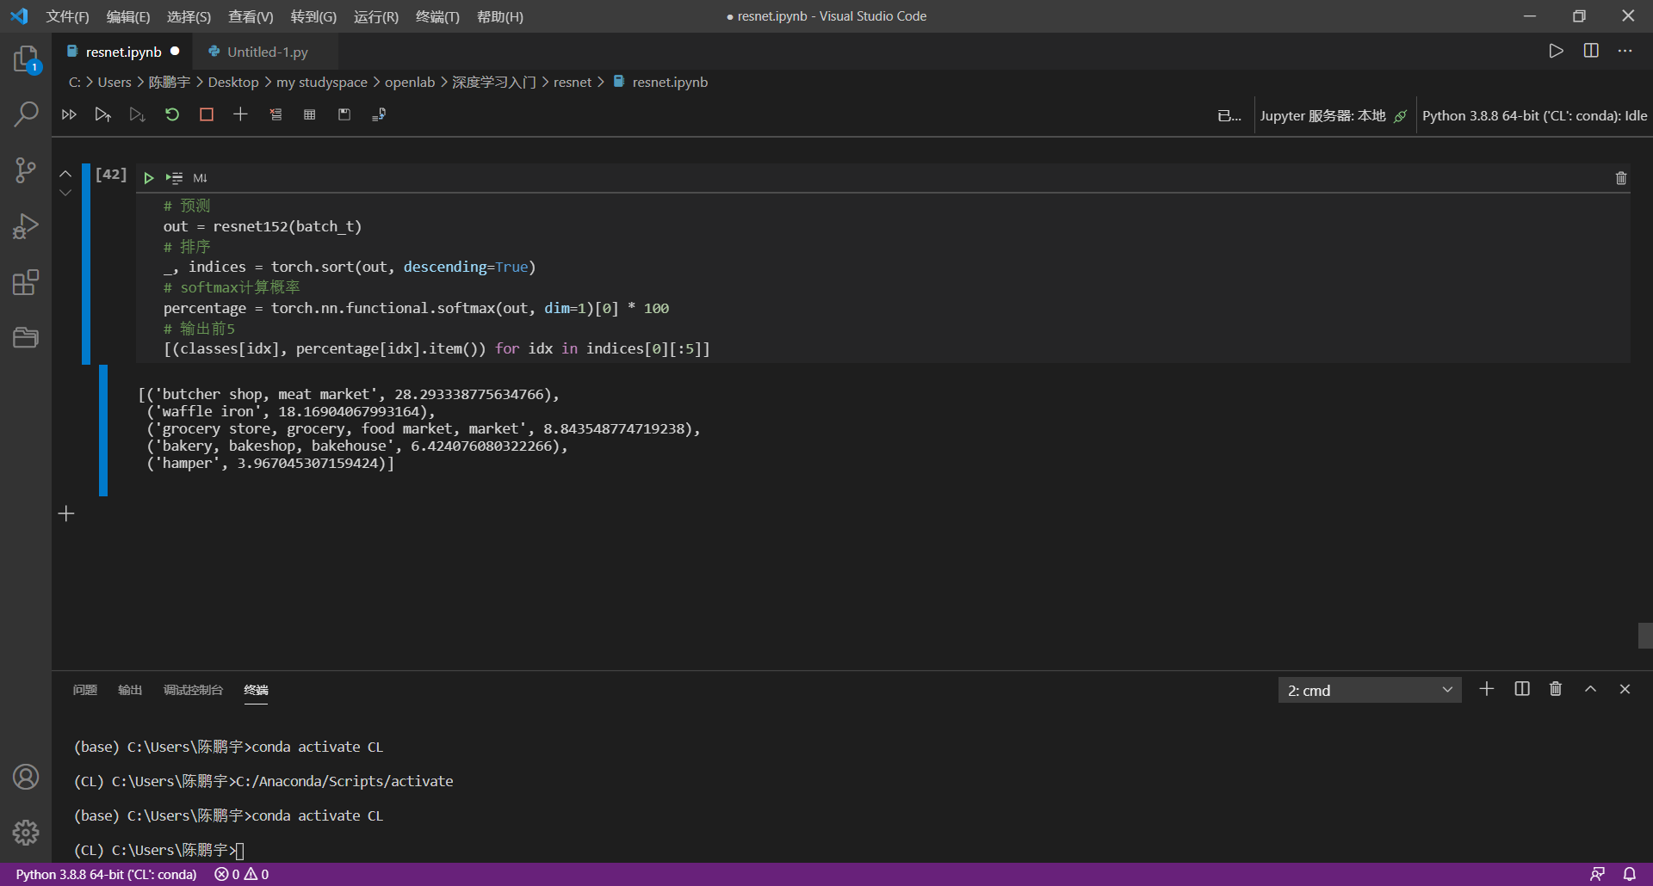Image resolution: width=1653 pixels, height=886 pixels.
Task: Click the run cell and below icon
Action: coord(137,114)
